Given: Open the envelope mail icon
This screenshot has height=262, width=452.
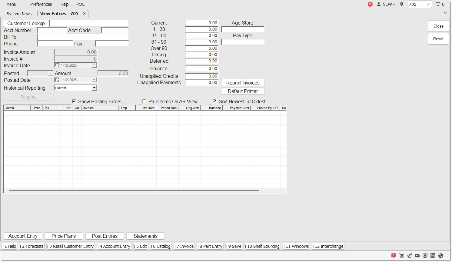Looking at the screenshot, I should (417, 256).
